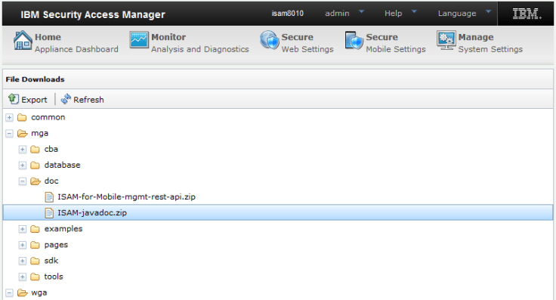Click the mga open folder icon
The image size is (556, 300).
[23, 133]
